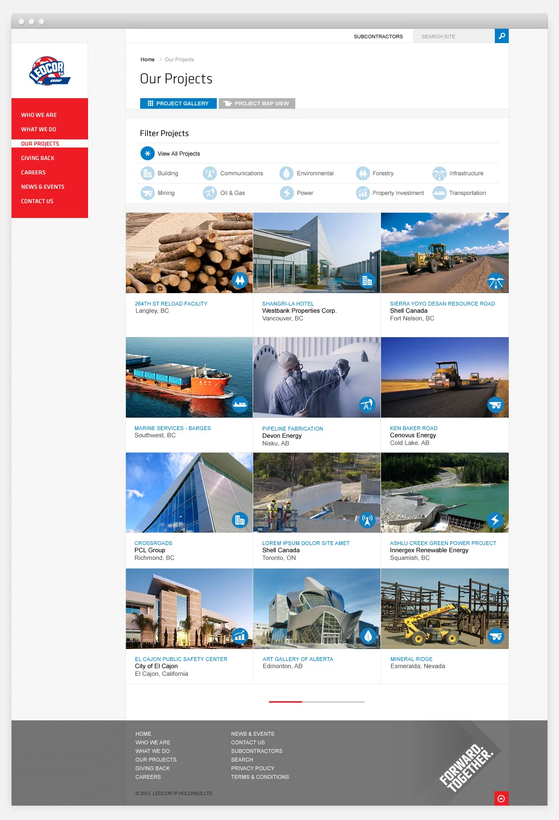The height and width of the screenshot is (820, 559).
Task: Open the Ken Baker Road project link
Action: pyautogui.click(x=414, y=428)
